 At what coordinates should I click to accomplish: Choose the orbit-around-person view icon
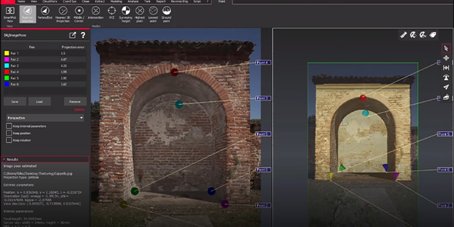click(x=446, y=77)
